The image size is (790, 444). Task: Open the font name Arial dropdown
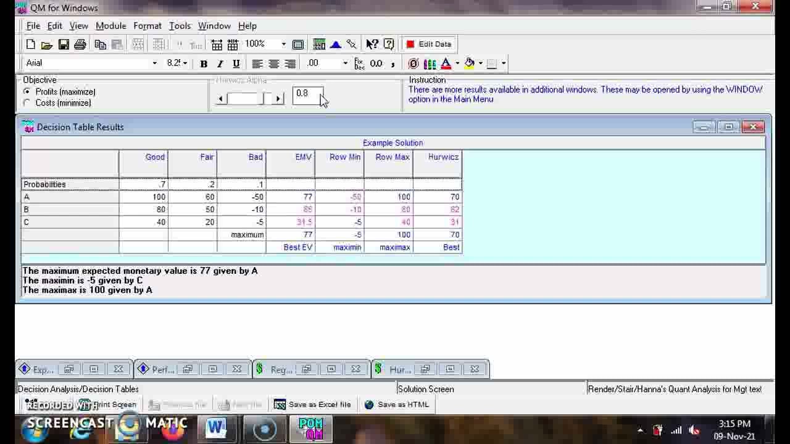(x=154, y=64)
